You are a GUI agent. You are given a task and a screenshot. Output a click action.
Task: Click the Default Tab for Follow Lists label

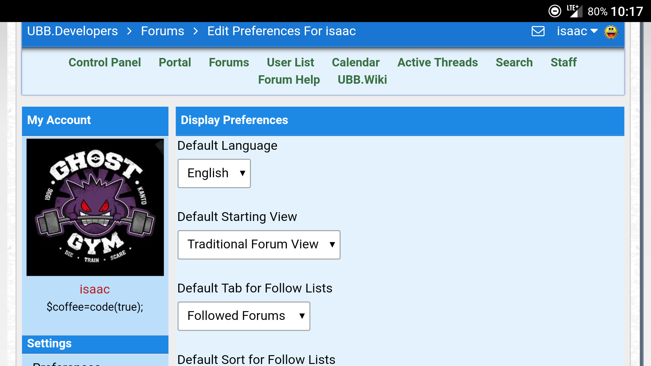click(x=255, y=288)
